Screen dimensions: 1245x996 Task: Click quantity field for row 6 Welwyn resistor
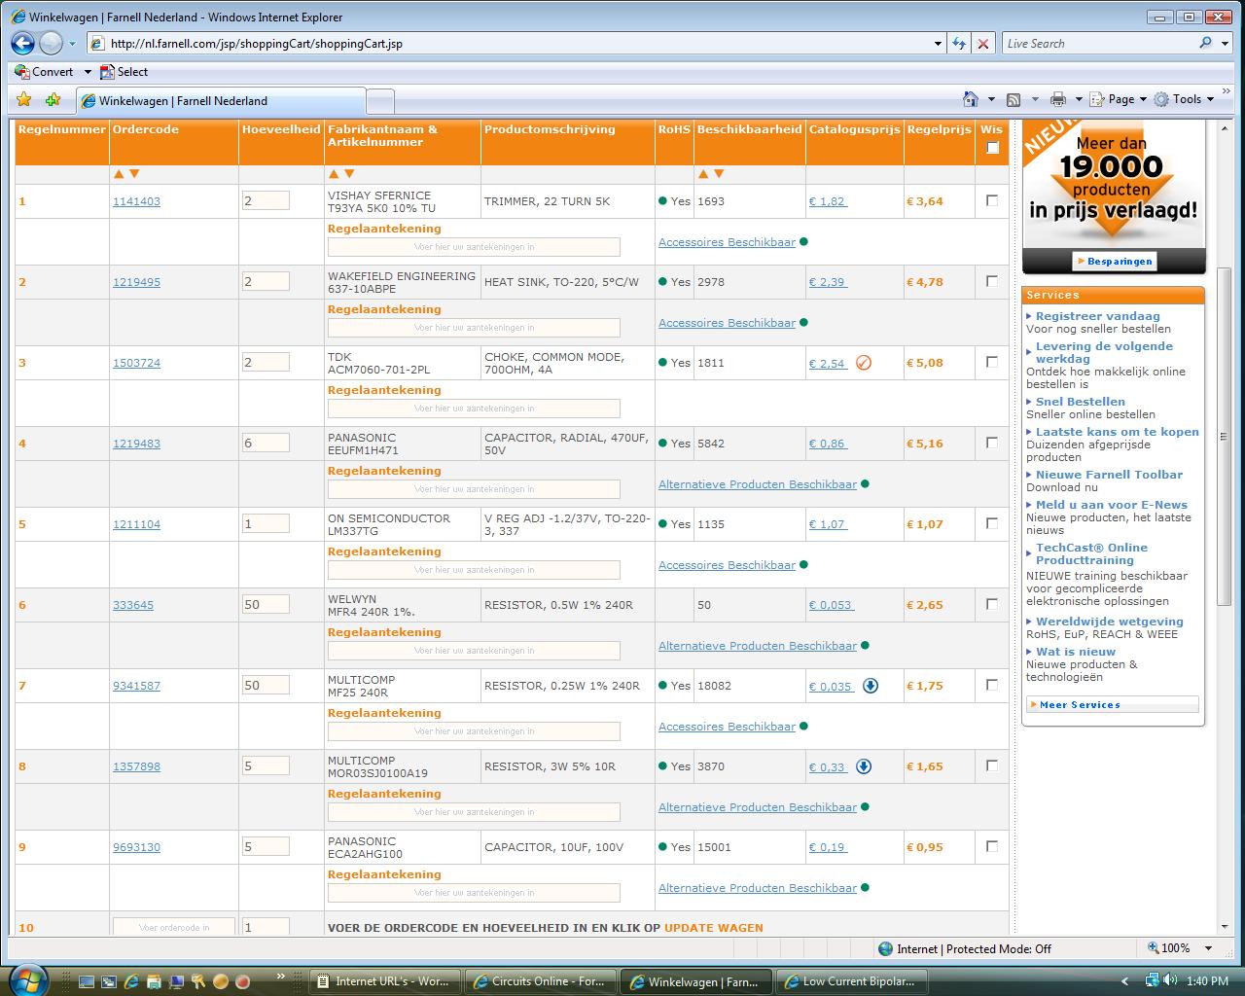point(266,604)
